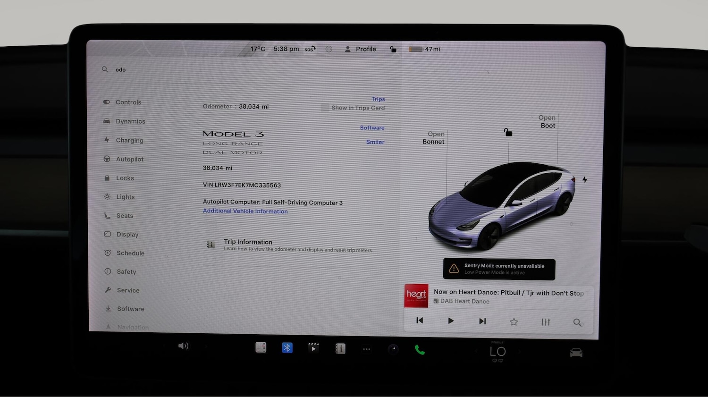Image resolution: width=708 pixels, height=397 pixels.
Task: Tap the speaker volume icon
Action: (183, 346)
